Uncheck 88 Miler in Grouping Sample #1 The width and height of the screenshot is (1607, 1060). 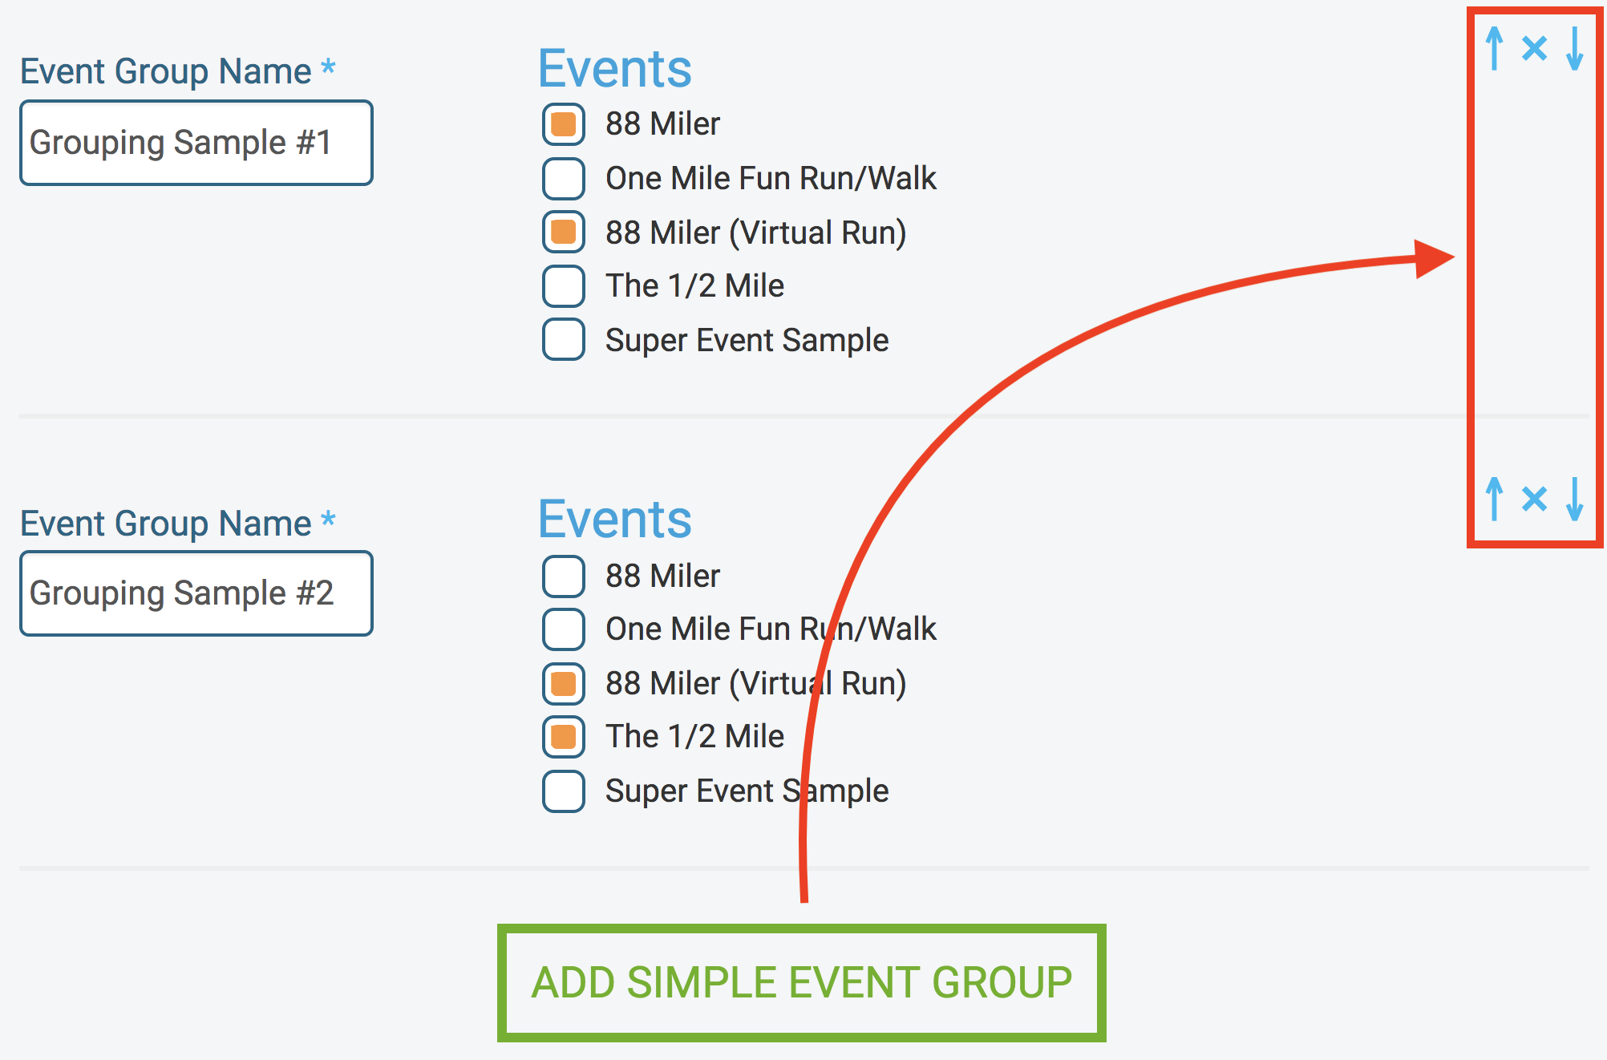(564, 125)
